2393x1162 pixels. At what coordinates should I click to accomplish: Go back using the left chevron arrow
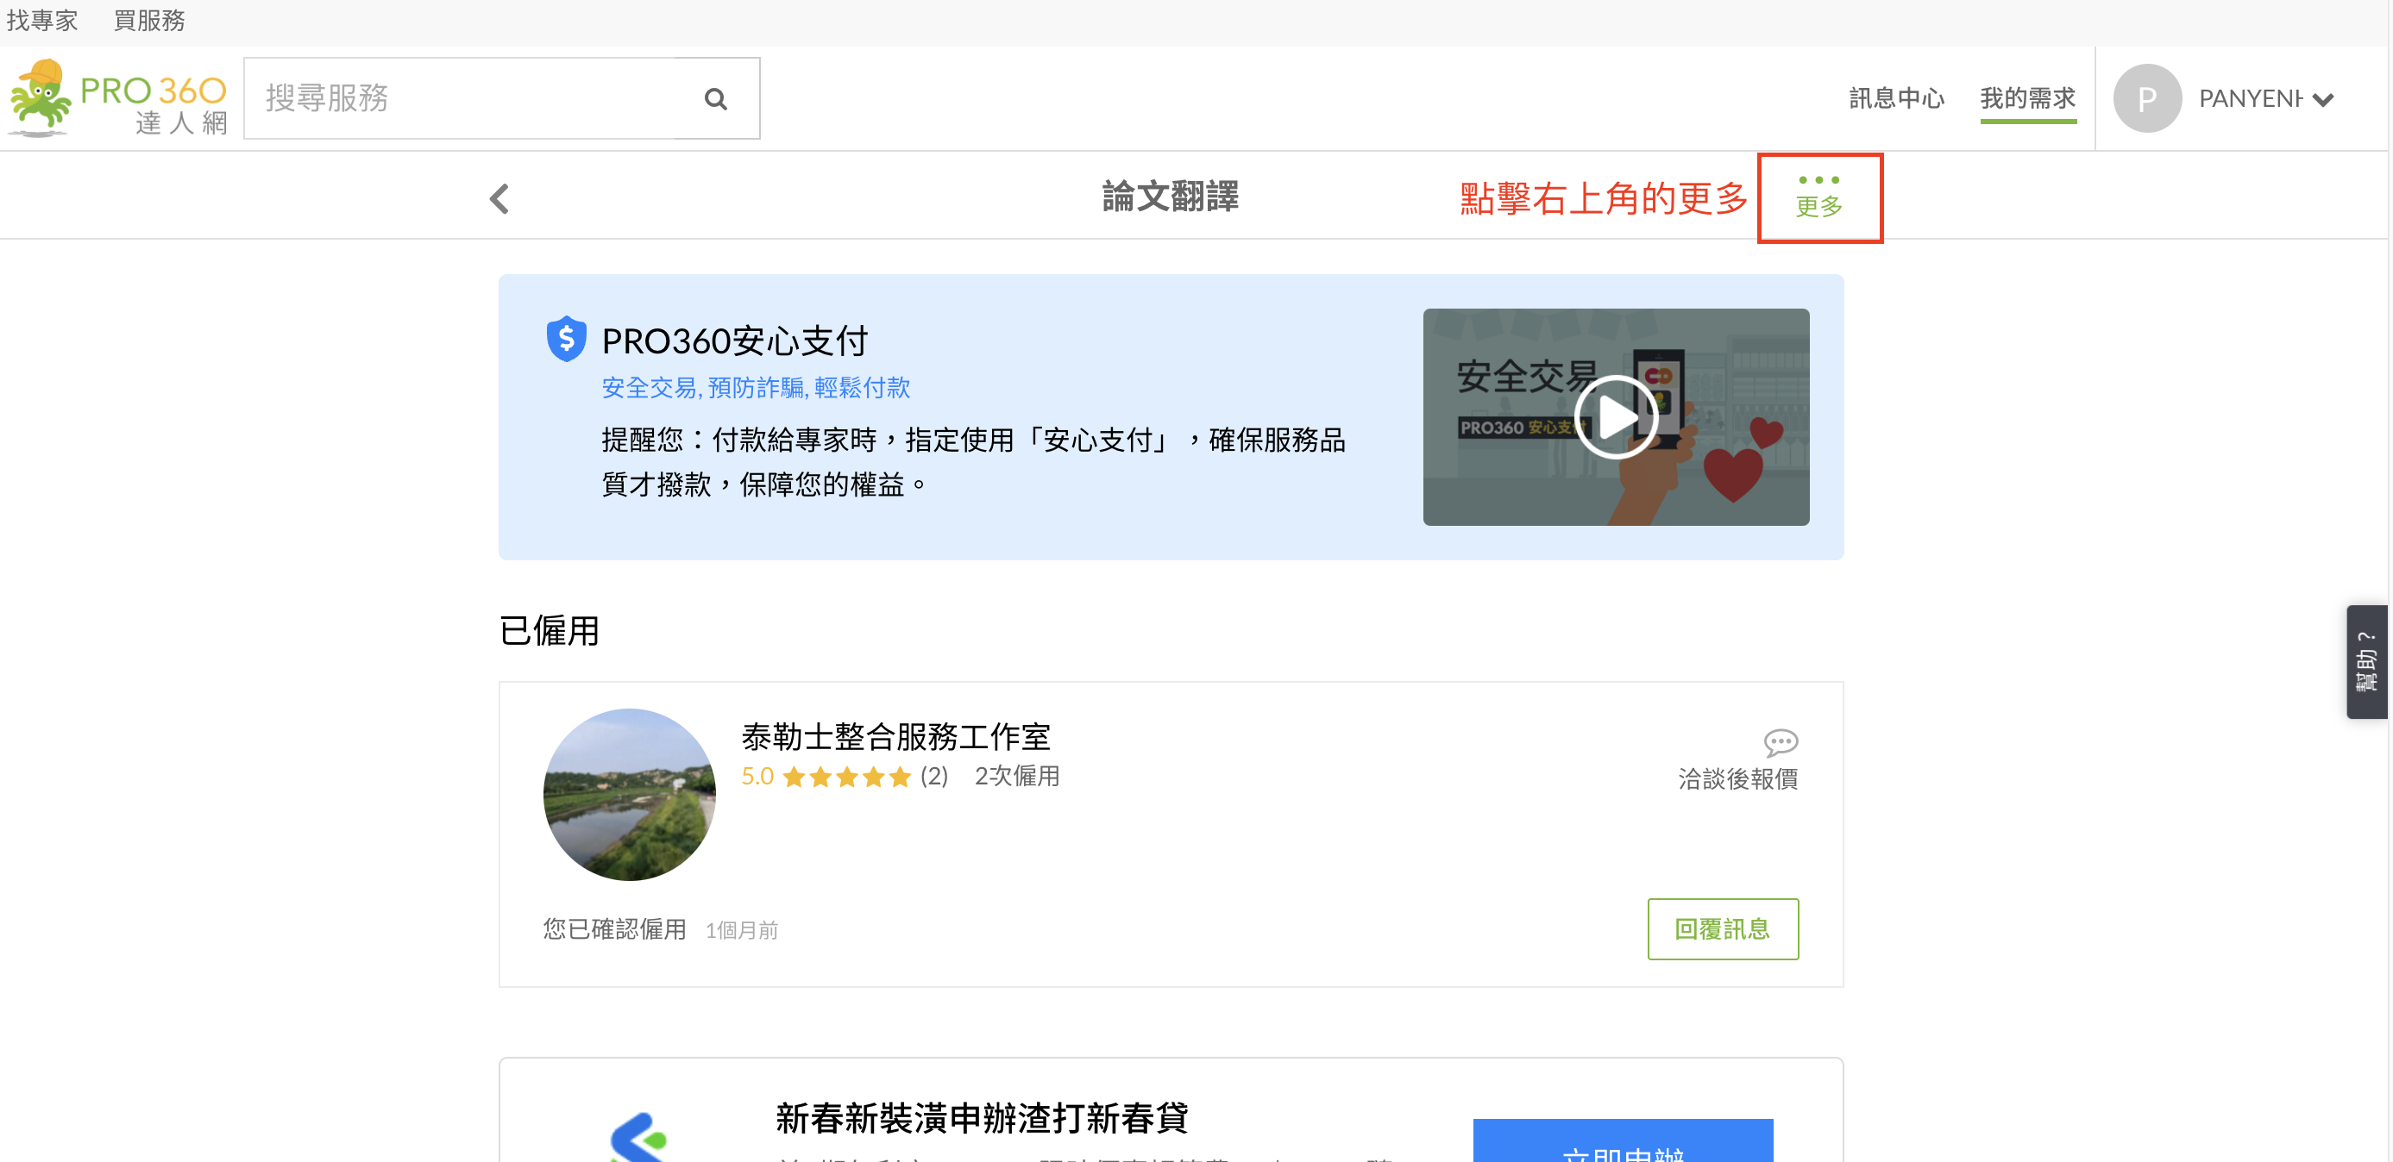(x=499, y=197)
